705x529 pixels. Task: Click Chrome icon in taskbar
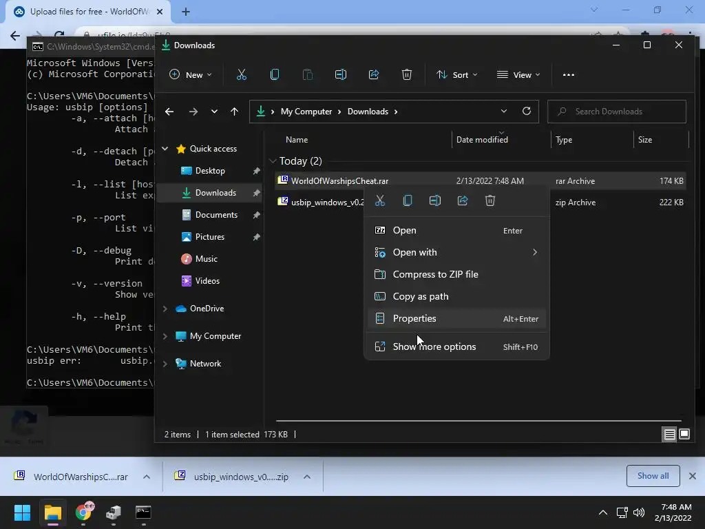(x=83, y=512)
